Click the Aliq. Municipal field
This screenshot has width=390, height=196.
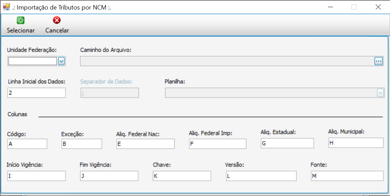[356, 143]
